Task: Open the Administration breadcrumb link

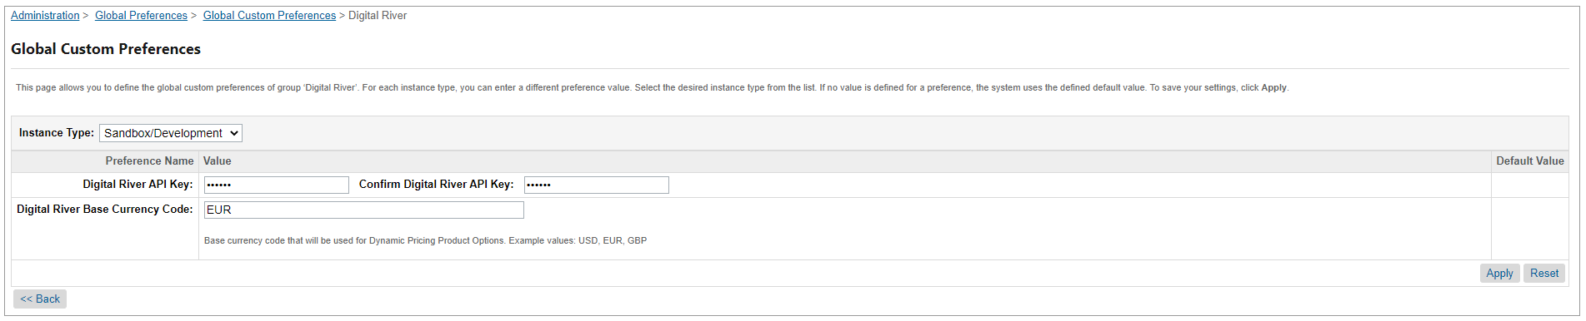Action: [x=45, y=16]
